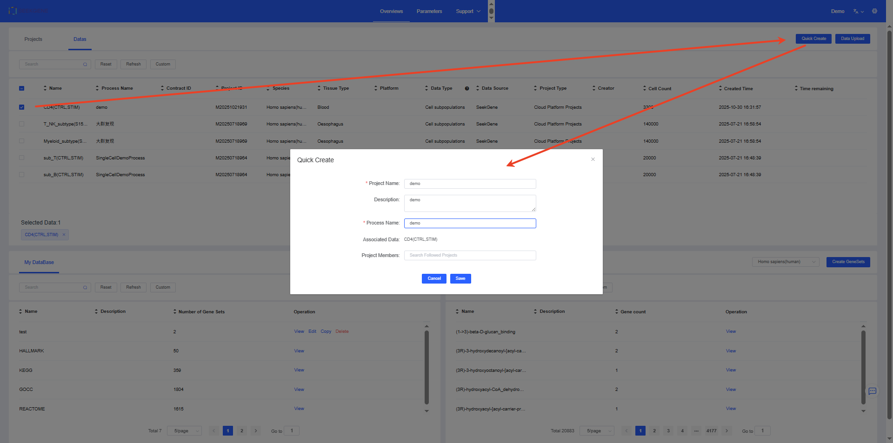This screenshot has height=443, width=893.
Task: Click the Data Type help question icon
Action: click(x=467, y=88)
